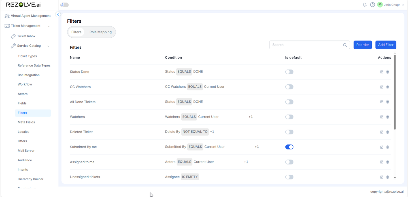Viewport: 408px width, 197px height.
Task: Edit the Watchers filter
Action: (x=382, y=117)
